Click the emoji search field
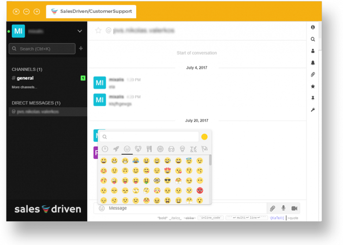The height and width of the screenshot is (245, 343). (x=149, y=137)
